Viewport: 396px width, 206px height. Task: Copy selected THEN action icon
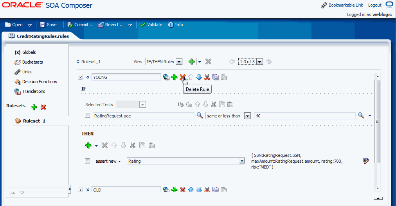142,145
